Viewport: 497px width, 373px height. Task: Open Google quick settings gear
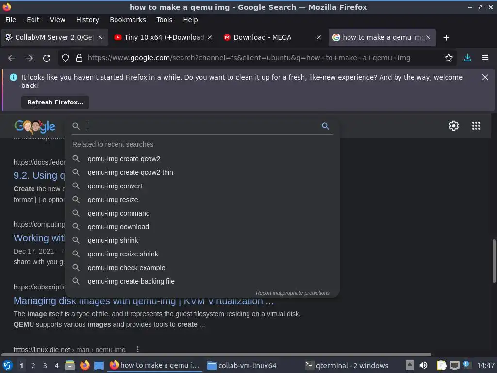[x=454, y=126]
